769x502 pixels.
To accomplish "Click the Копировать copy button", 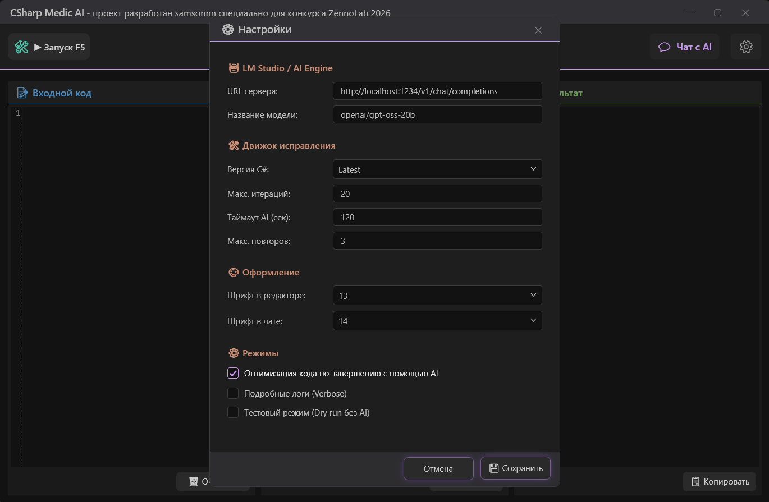I will click(719, 482).
